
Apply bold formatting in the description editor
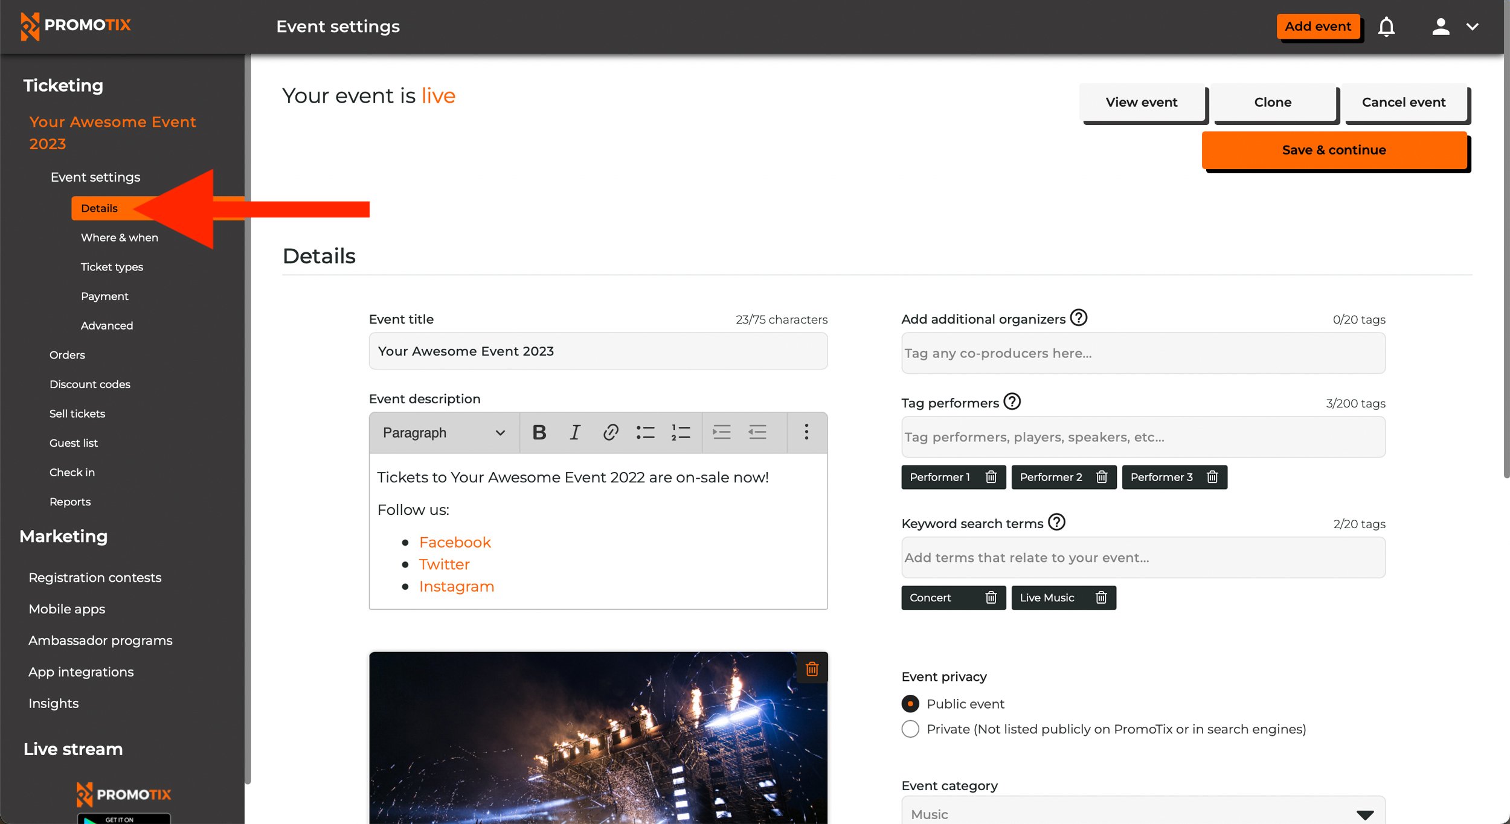539,432
